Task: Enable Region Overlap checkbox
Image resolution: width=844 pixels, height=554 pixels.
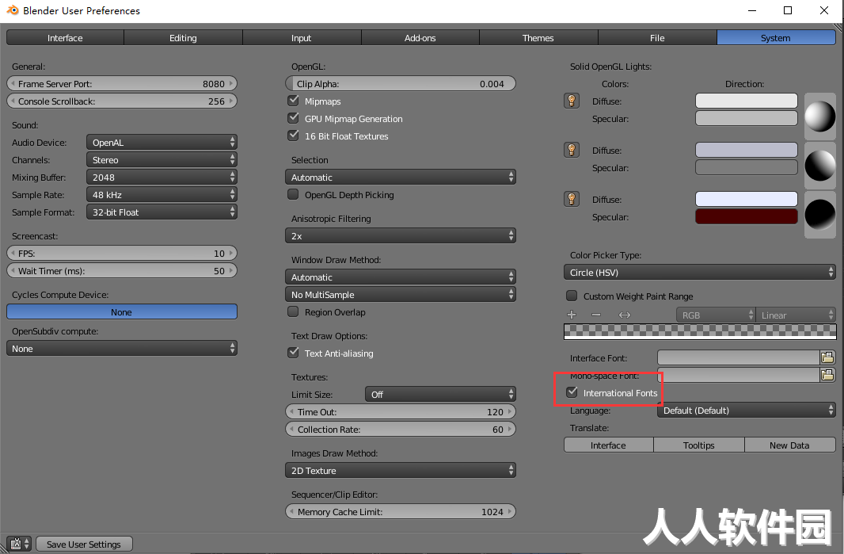Action: (294, 311)
